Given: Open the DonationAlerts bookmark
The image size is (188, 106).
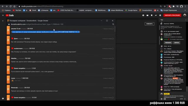Looking at the screenshot, I should tap(146, 10).
